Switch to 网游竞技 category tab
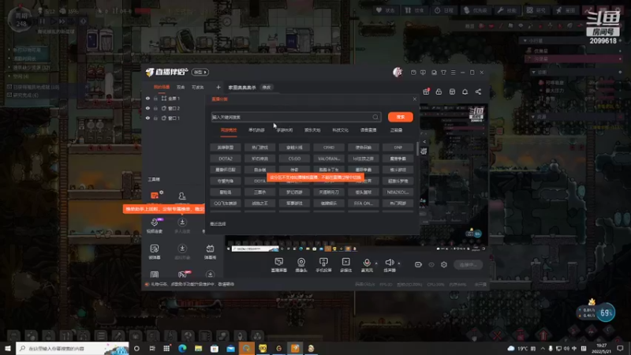This screenshot has width=631, height=355. pos(229,130)
